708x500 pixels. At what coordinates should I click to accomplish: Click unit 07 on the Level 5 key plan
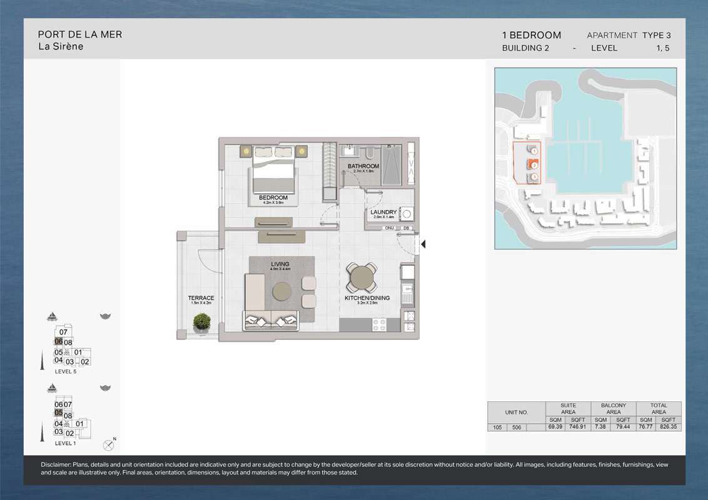[63, 332]
